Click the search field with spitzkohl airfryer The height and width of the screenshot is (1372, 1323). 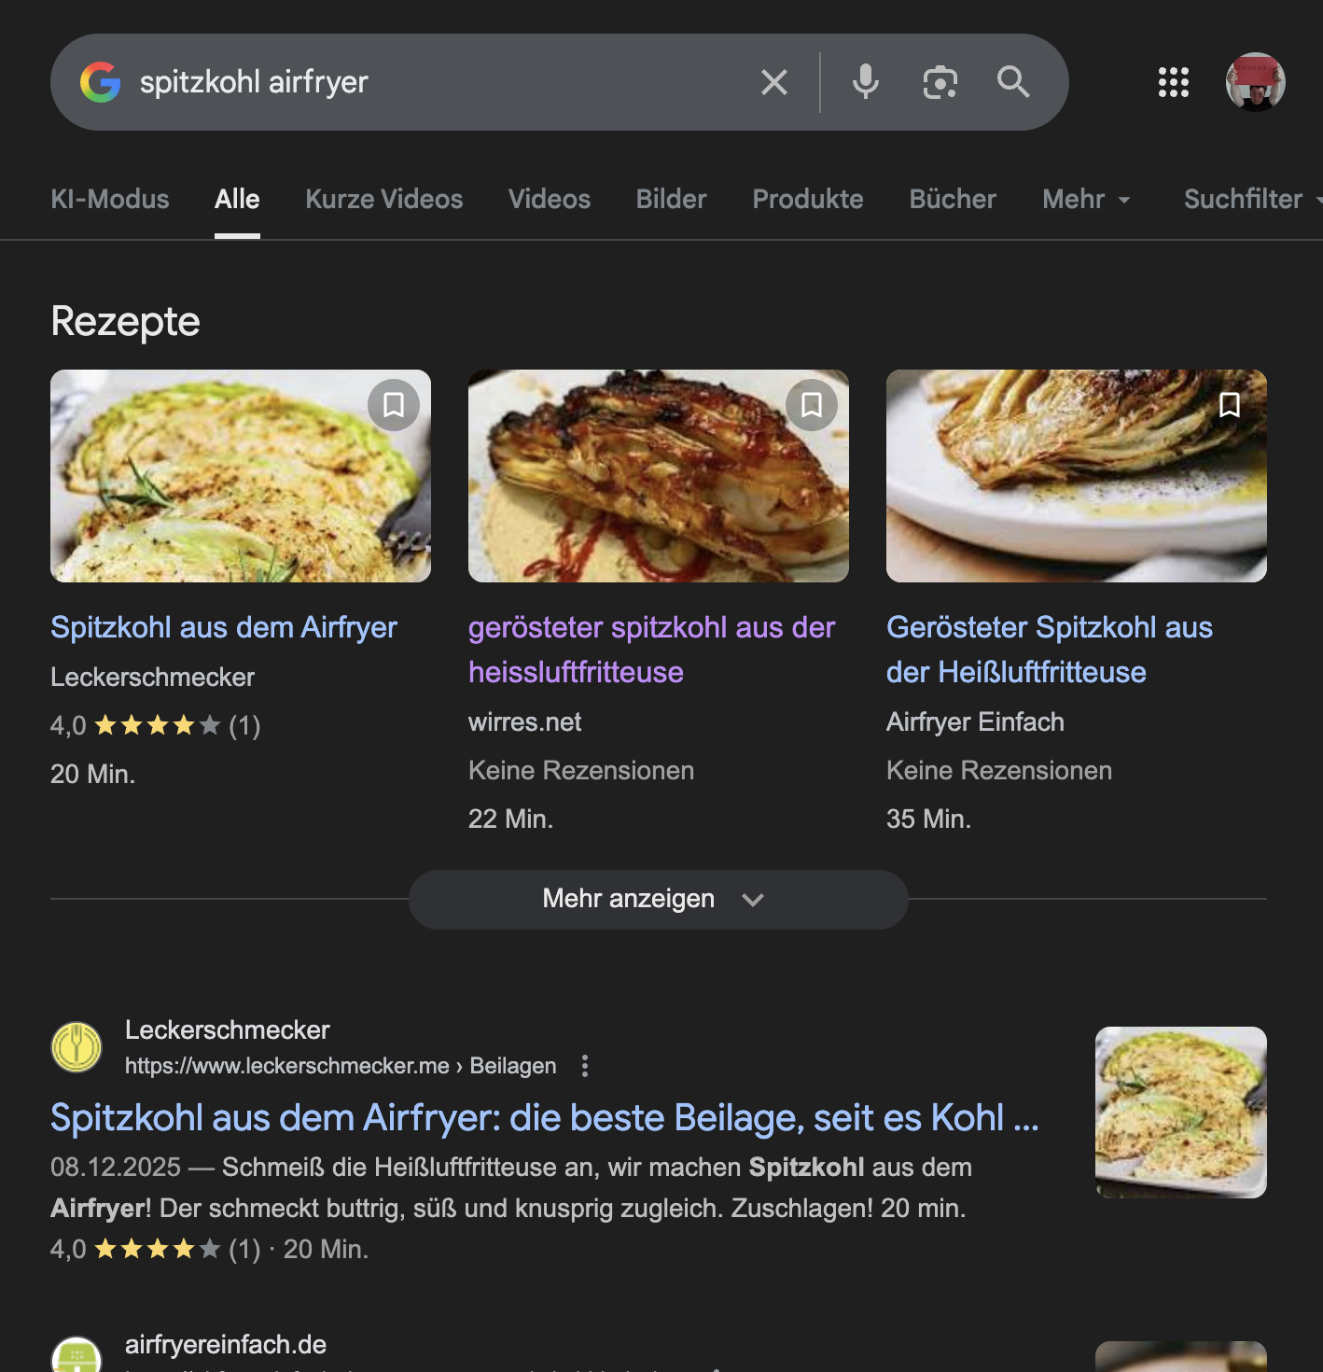439,82
